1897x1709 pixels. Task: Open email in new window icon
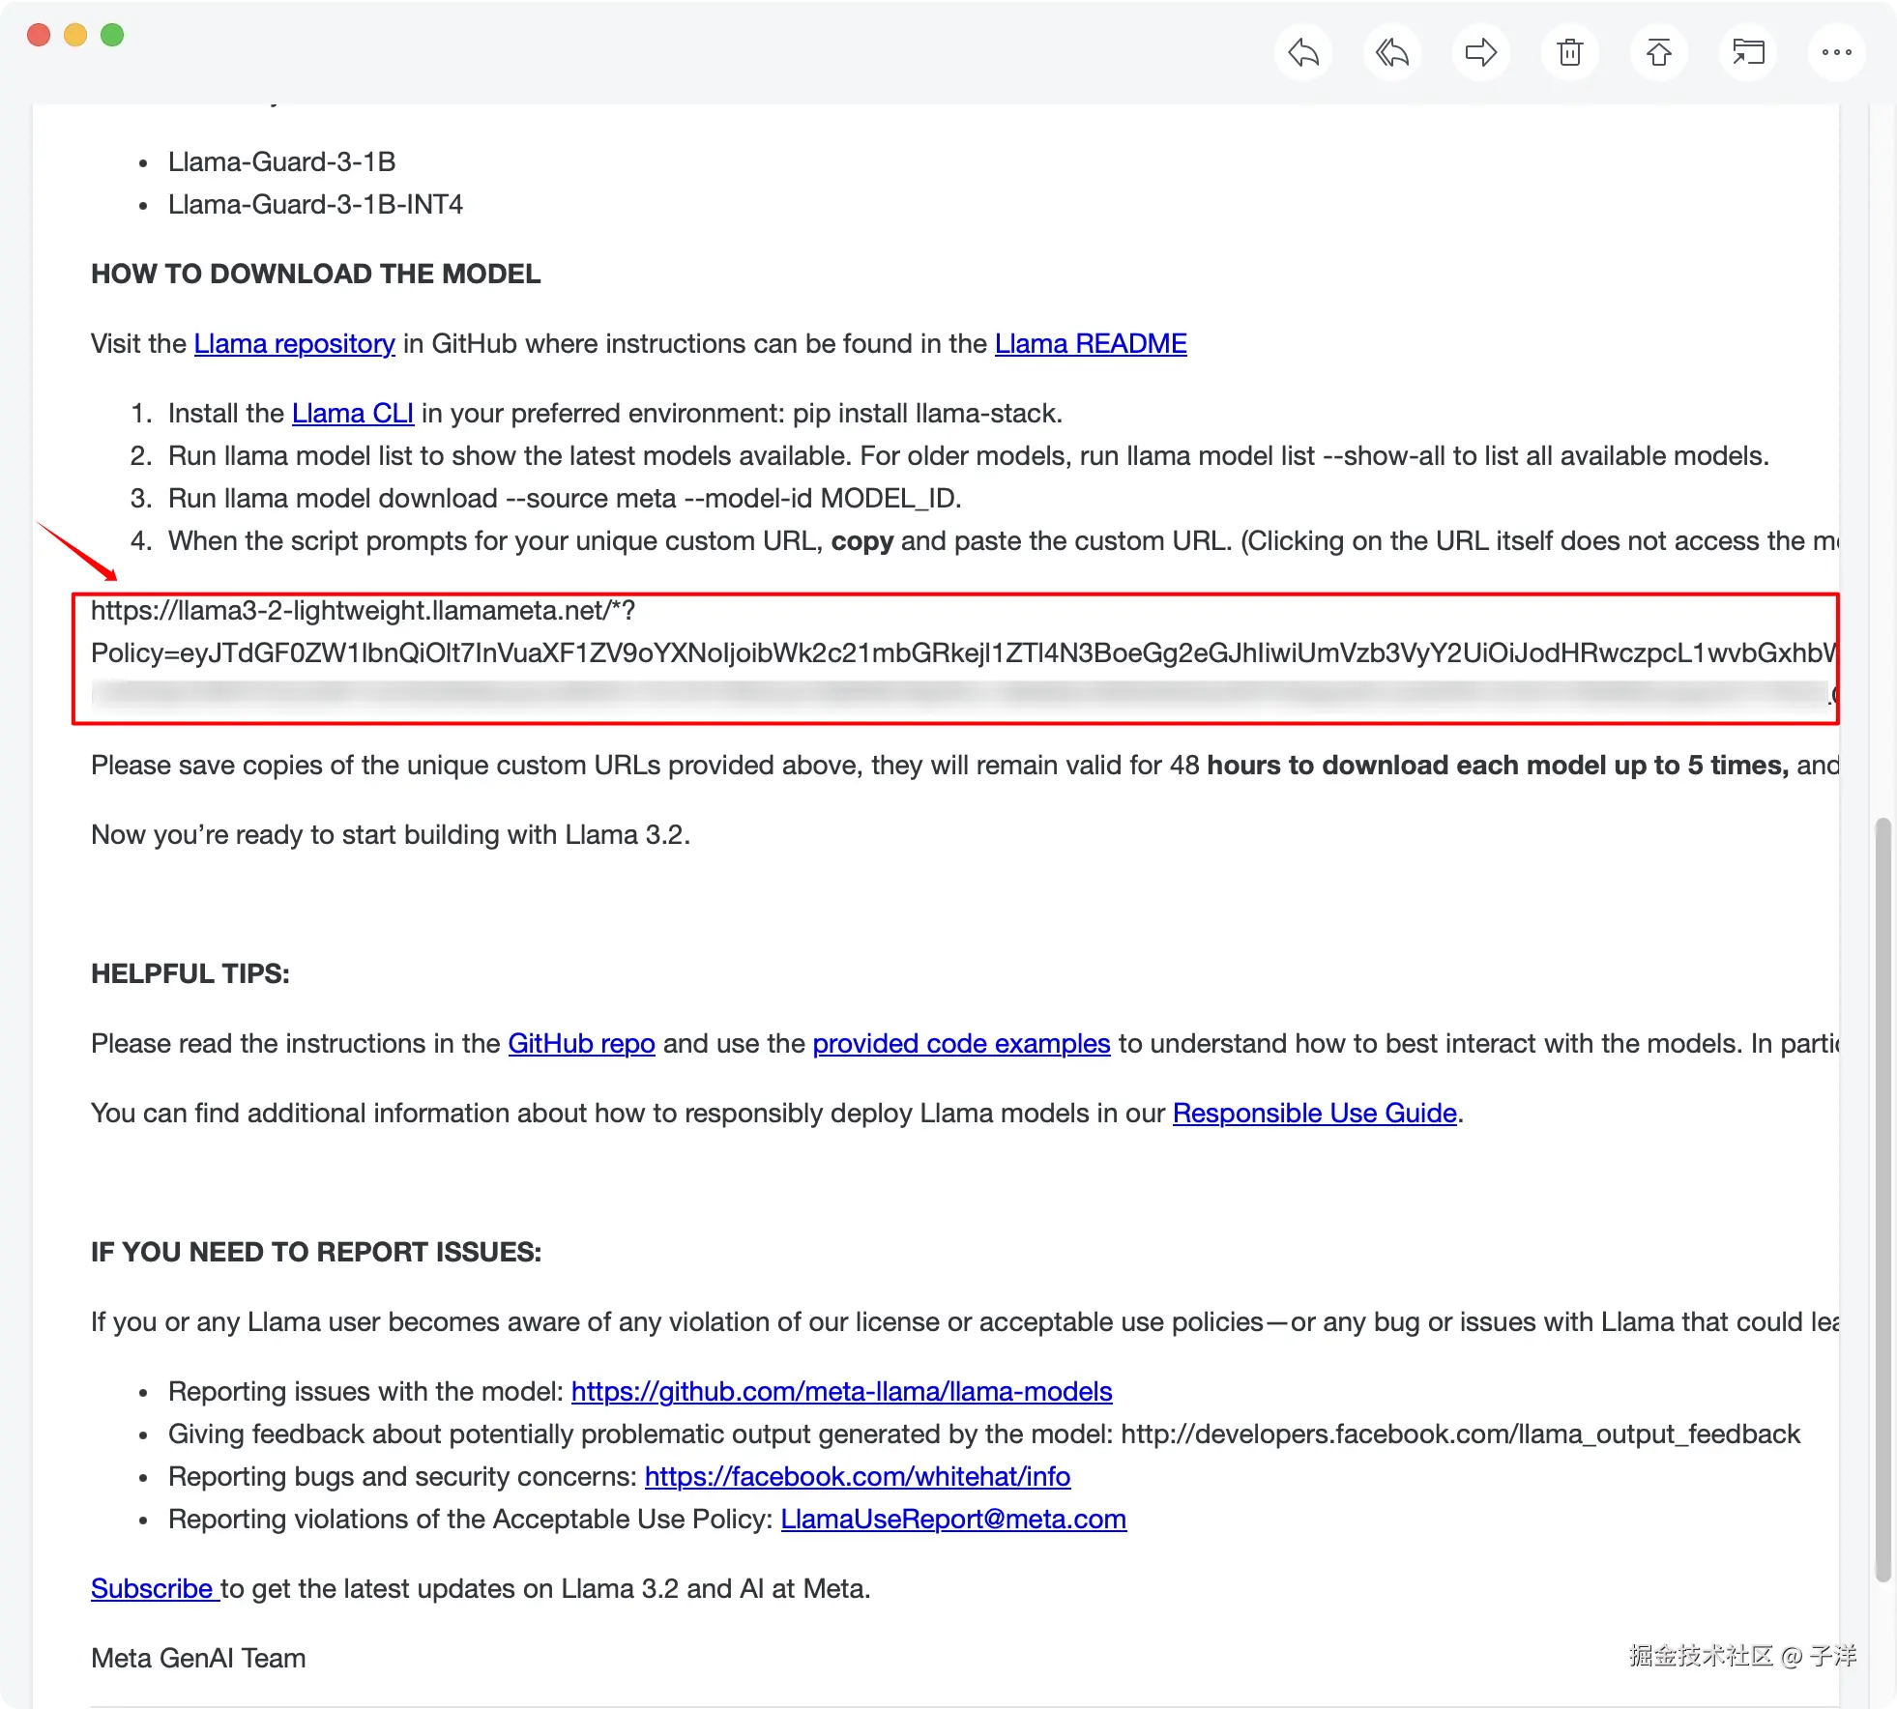click(x=1748, y=52)
